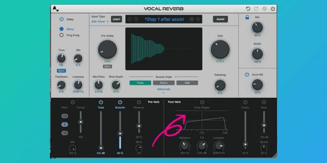Click the Smooth slider handle
This screenshot has width=327, height=163.
tap(120, 133)
